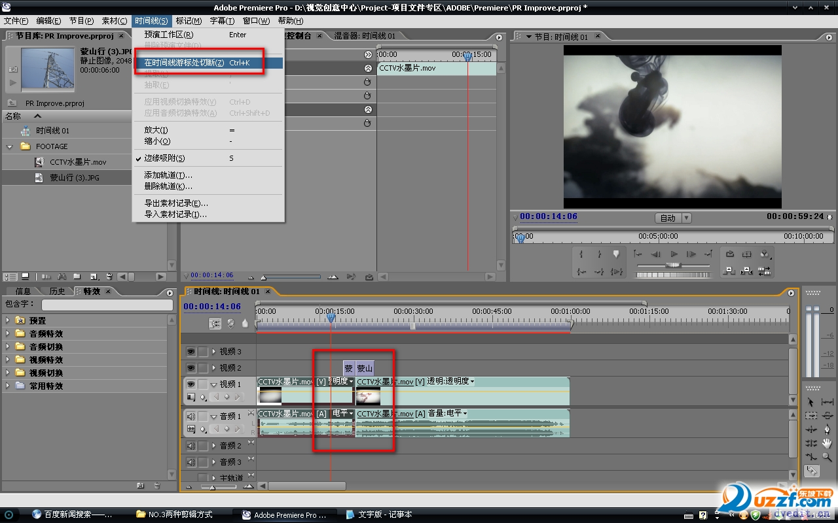This screenshot has height=523, width=838.
Task: Toggle 边缘吸附 snap option in menu
Action: click(x=164, y=158)
